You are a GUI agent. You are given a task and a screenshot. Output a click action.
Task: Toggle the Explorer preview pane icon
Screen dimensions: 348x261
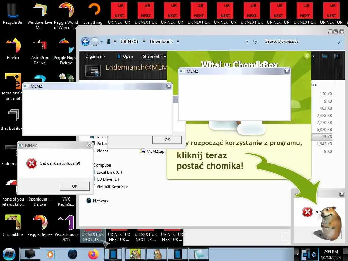325,56
